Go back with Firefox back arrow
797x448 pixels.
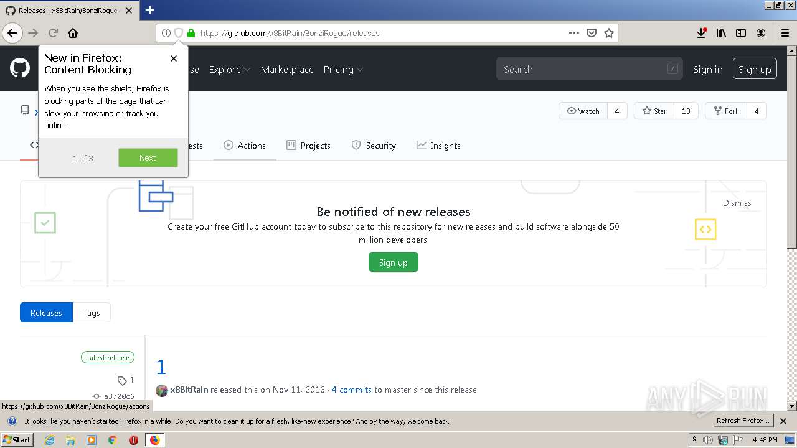12,33
